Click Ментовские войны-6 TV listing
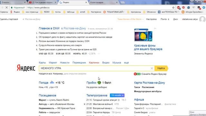Screen dimensions: 206x116 103,104
